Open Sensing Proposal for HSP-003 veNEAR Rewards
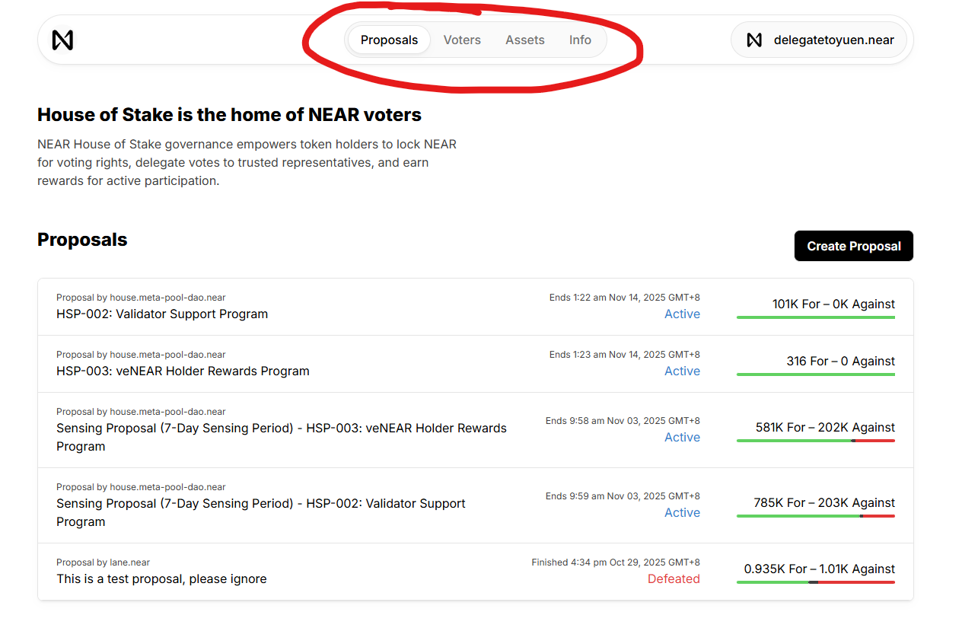Viewport: 978px width, 631px height. click(282, 429)
